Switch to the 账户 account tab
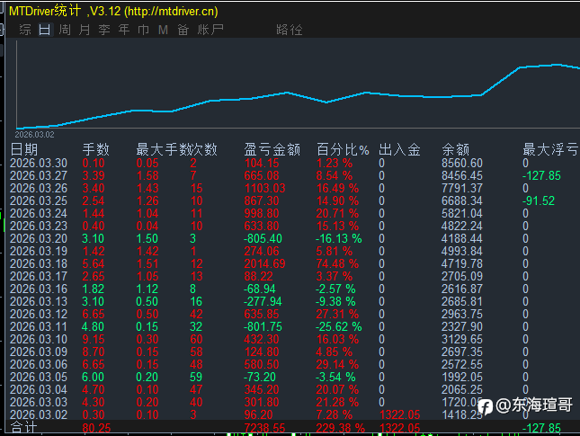The image size is (580, 436). coord(210,30)
